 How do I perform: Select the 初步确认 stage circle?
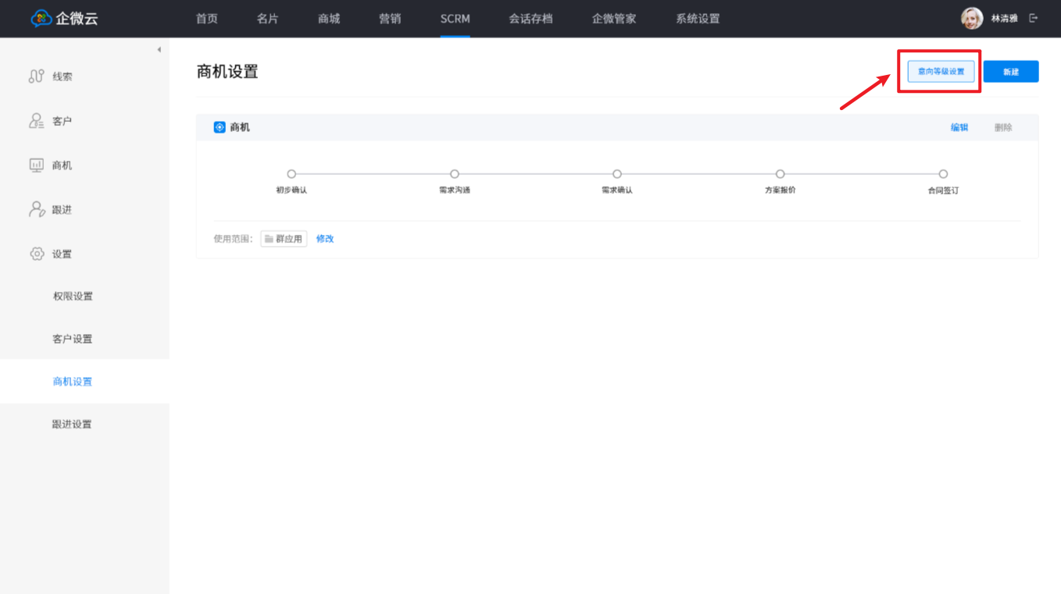click(x=291, y=174)
